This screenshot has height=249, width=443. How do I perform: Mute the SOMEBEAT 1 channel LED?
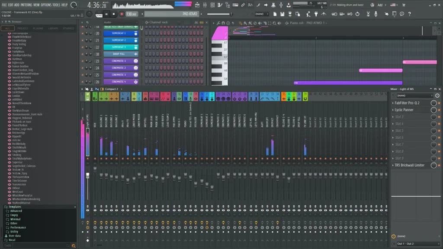coord(83,33)
